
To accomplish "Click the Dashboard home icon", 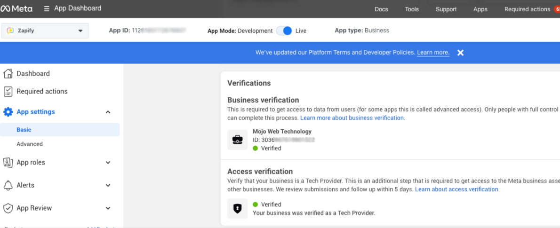I will tap(8, 74).
